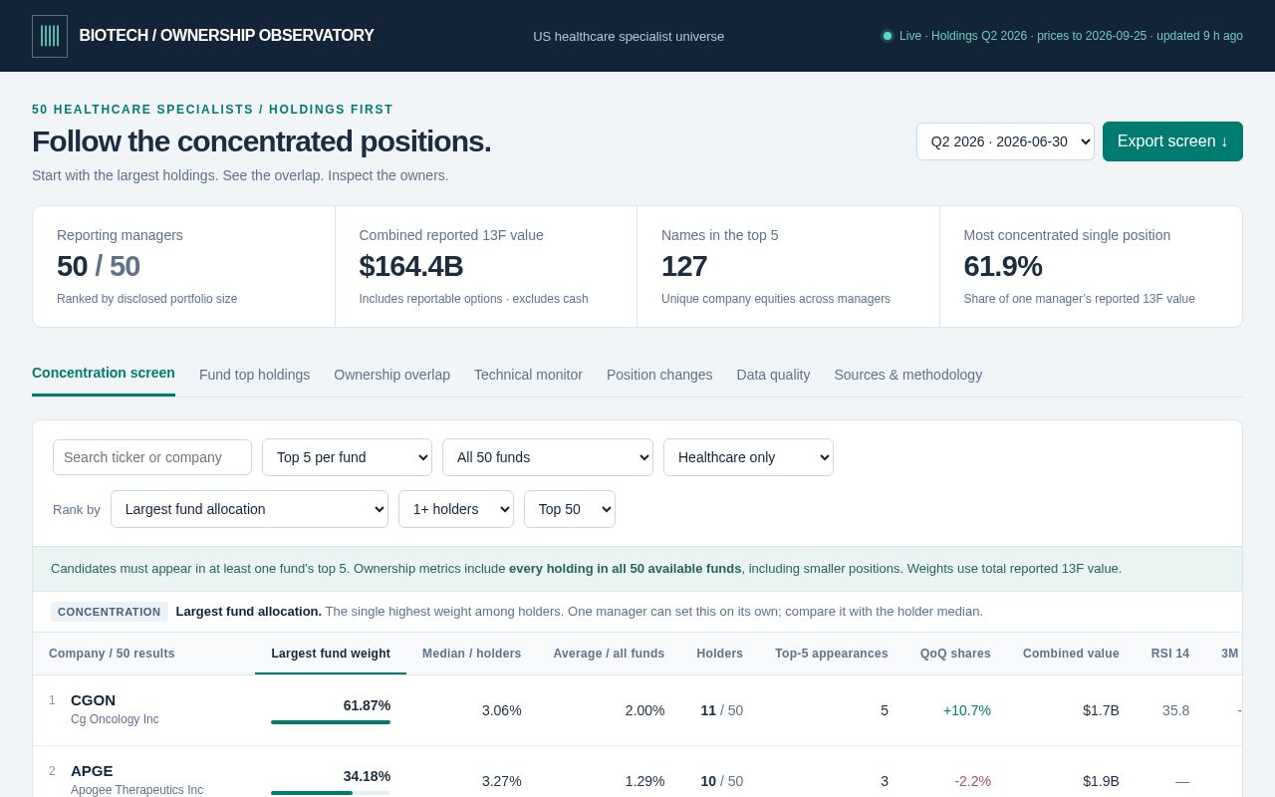Click the $1.7B combined value

click(1101, 710)
